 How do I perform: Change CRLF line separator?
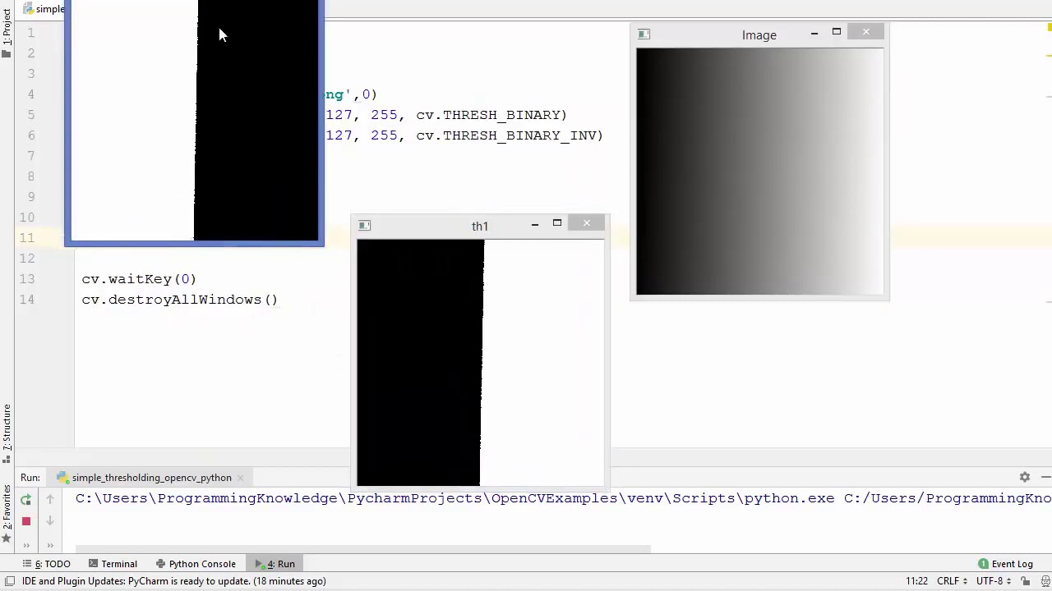click(952, 581)
